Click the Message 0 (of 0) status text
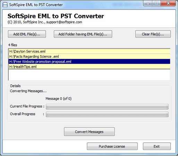 point(59,99)
